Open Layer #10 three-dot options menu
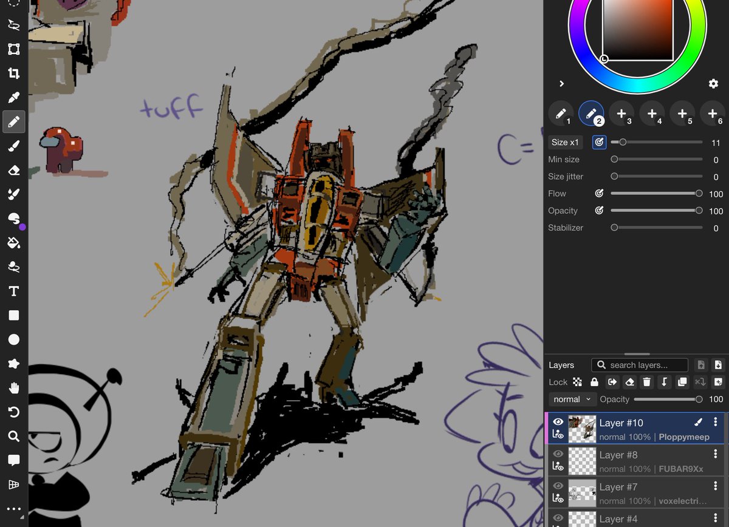The image size is (729, 527). 716,423
